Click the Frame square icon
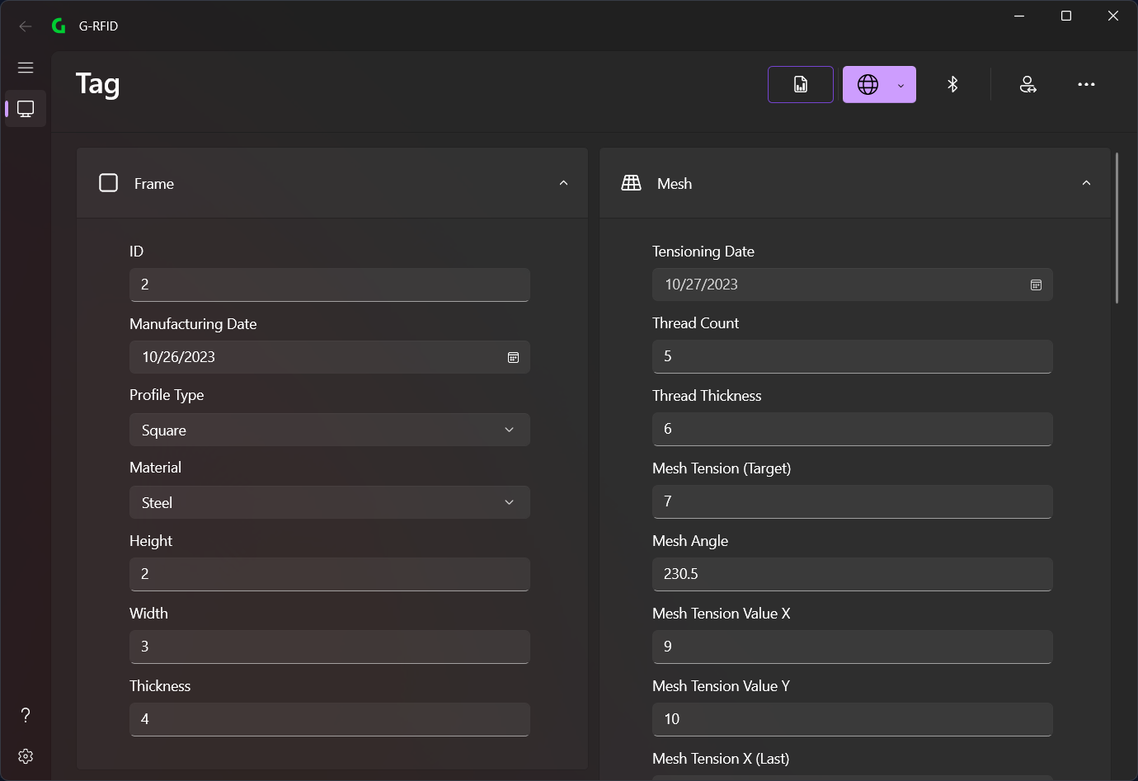This screenshot has width=1138, height=781. click(109, 183)
